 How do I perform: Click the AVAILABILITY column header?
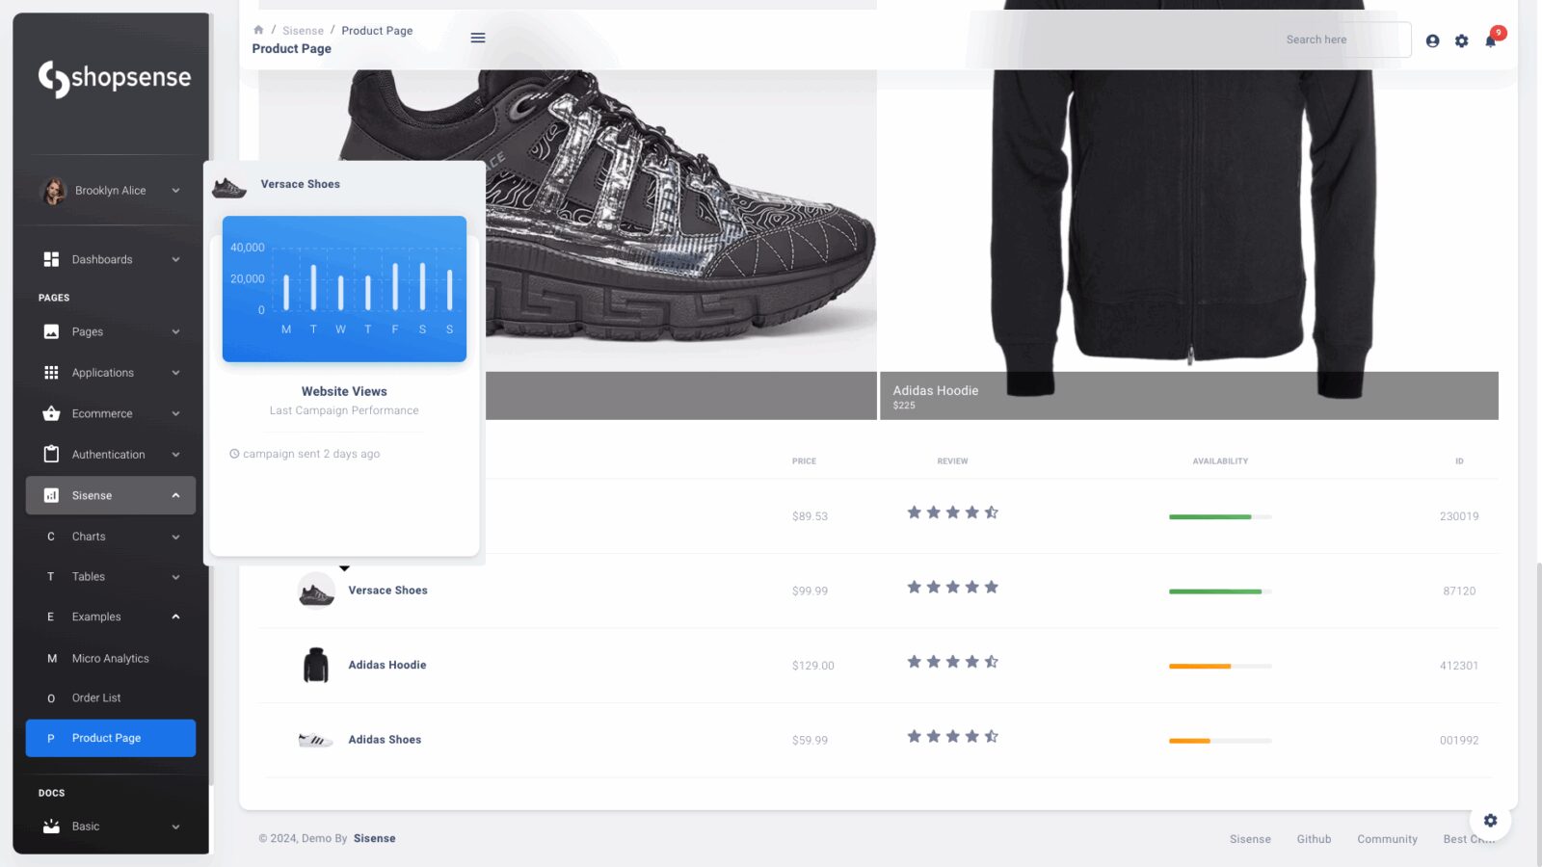[1220, 461]
